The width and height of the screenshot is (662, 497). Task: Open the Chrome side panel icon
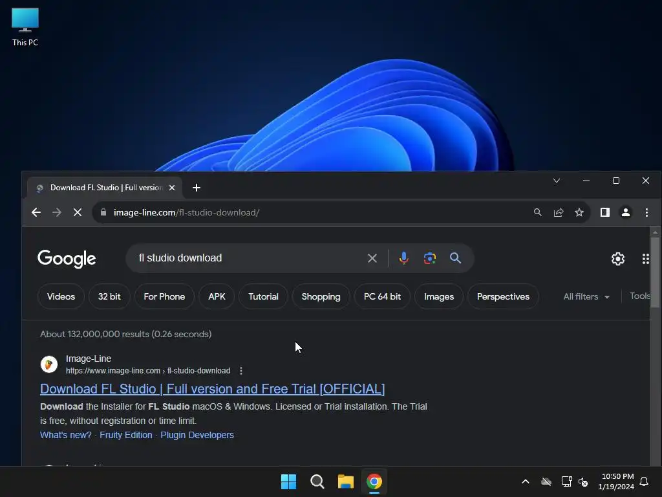(x=605, y=212)
